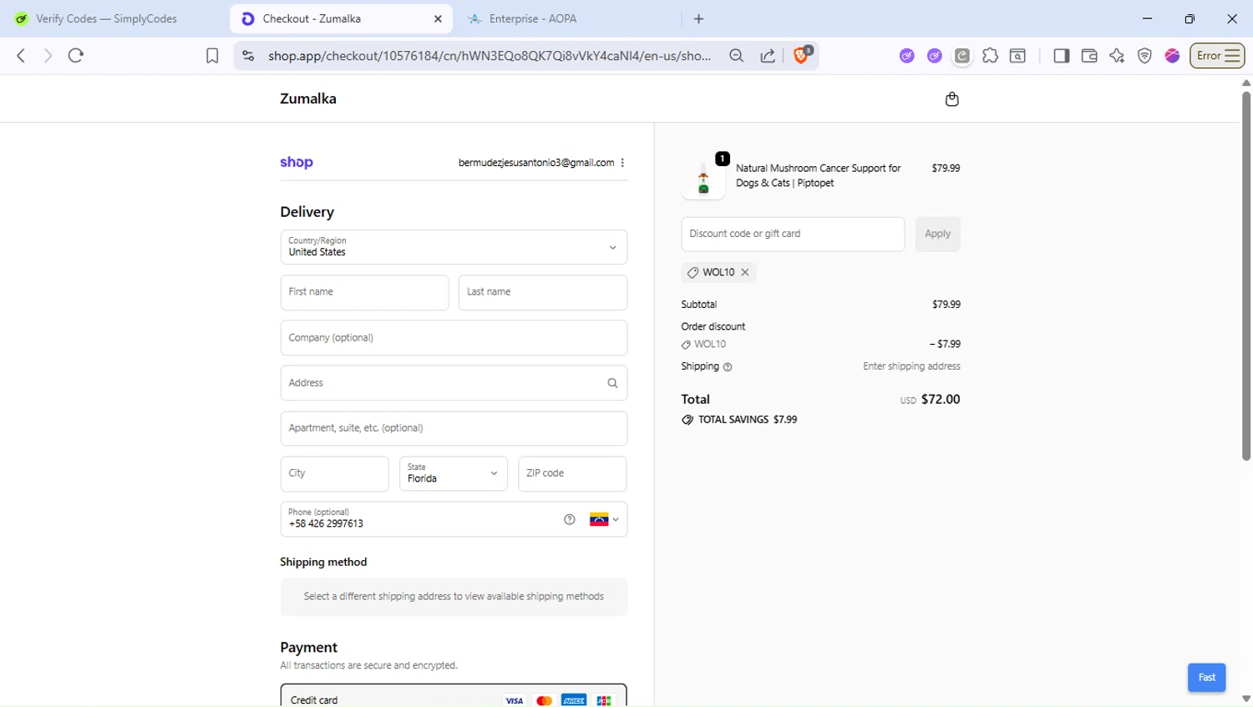
Task: Open the State dropdown showing Florida
Action: [x=454, y=473]
